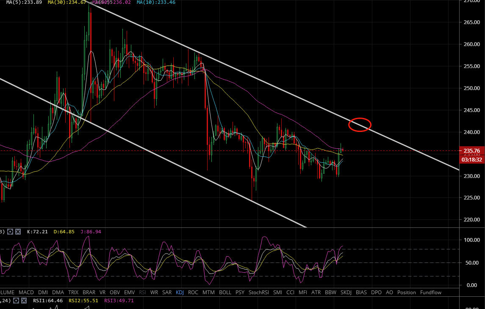
Task: Activate the ATR indicator
Action: 316,292
